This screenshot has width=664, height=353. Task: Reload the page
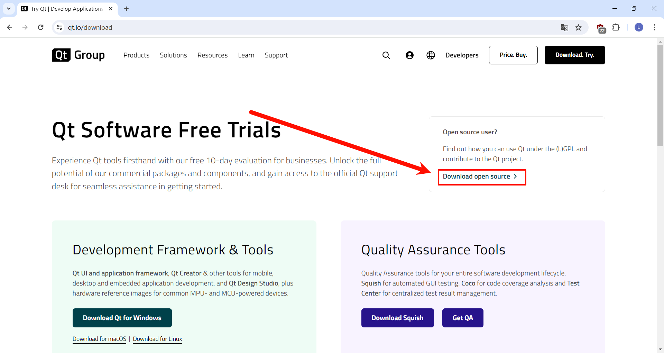pyautogui.click(x=41, y=27)
